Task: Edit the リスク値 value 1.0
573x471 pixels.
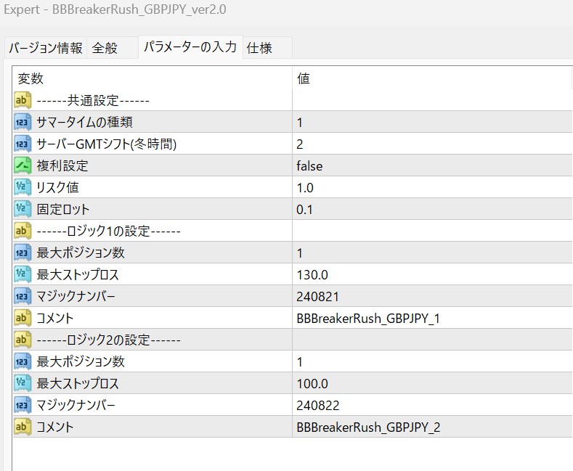Action: pyautogui.click(x=432, y=187)
